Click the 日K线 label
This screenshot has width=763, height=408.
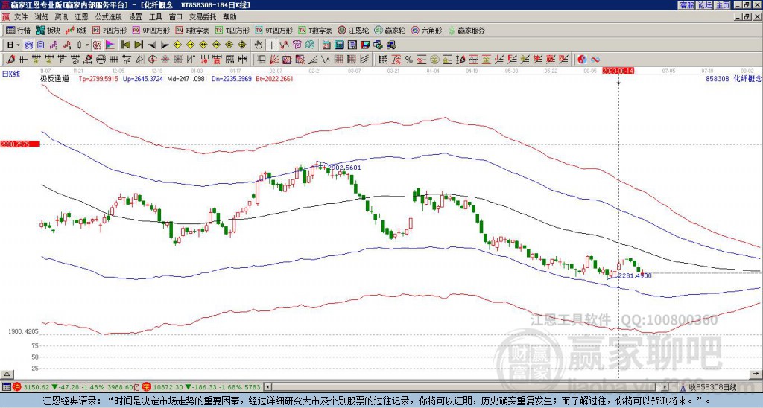(x=11, y=74)
